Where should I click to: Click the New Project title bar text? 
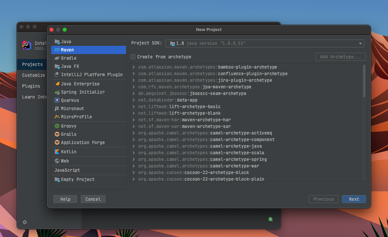[x=209, y=29]
